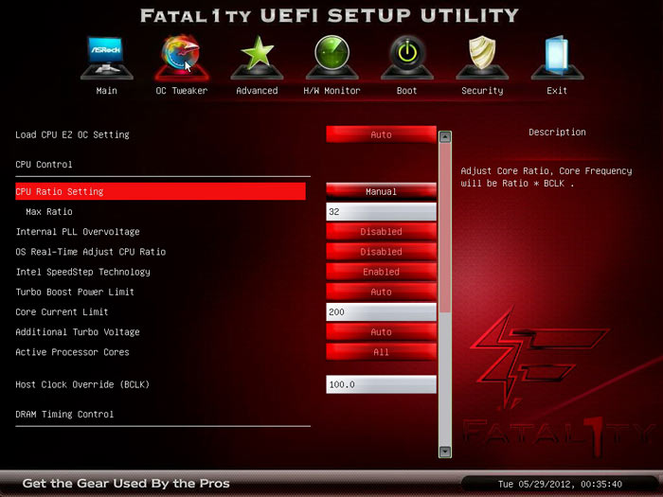Open the Security shield icon
Screen dimensions: 663x497
482,58
